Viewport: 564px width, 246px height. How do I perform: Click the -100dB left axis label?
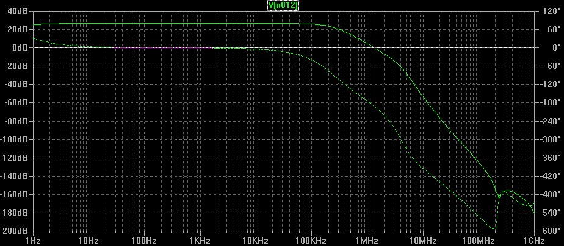[15, 139]
